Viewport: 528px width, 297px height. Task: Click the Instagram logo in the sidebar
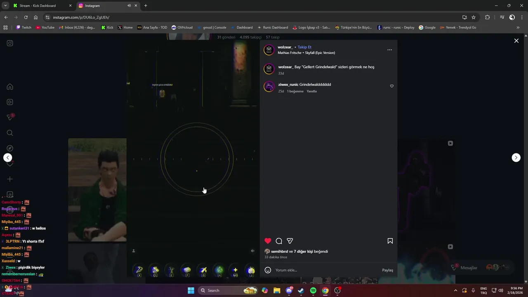click(10, 43)
